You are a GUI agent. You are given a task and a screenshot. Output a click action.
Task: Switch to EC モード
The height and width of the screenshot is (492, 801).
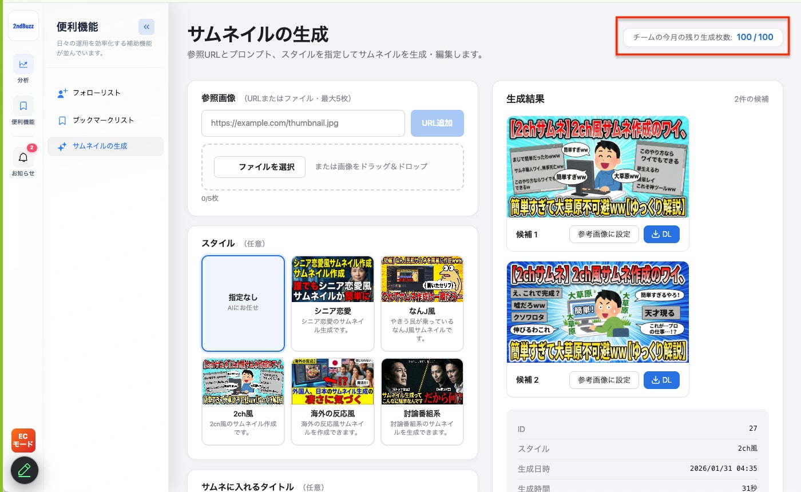pos(23,441)
